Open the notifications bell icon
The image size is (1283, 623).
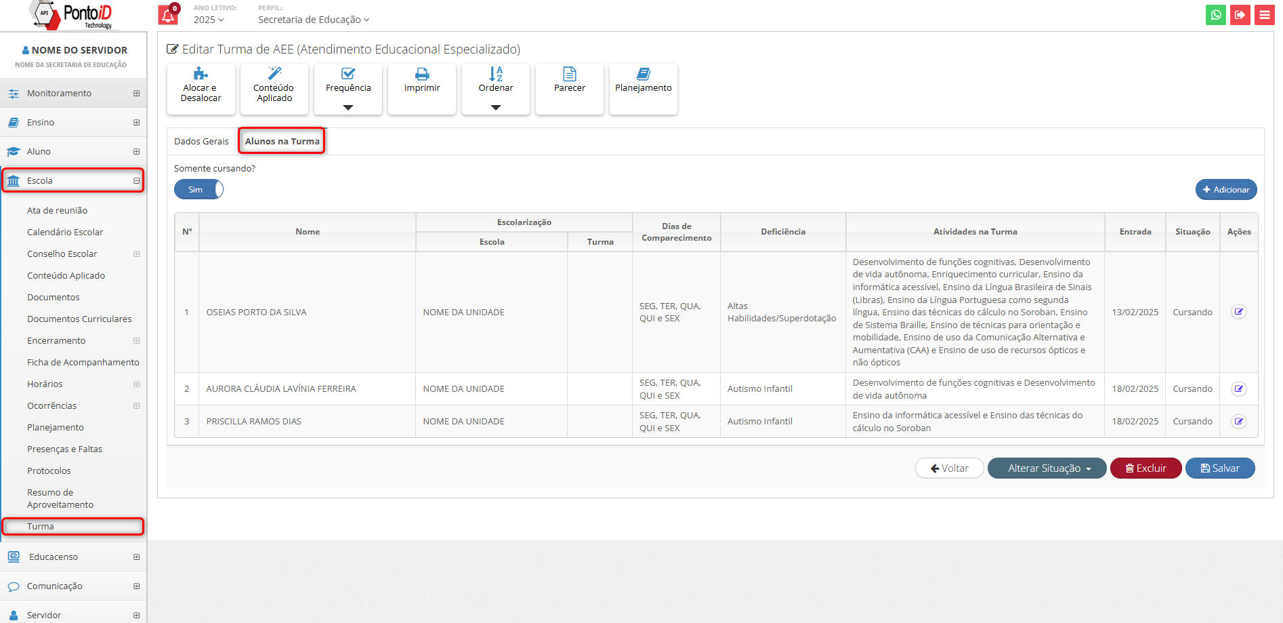168,15
